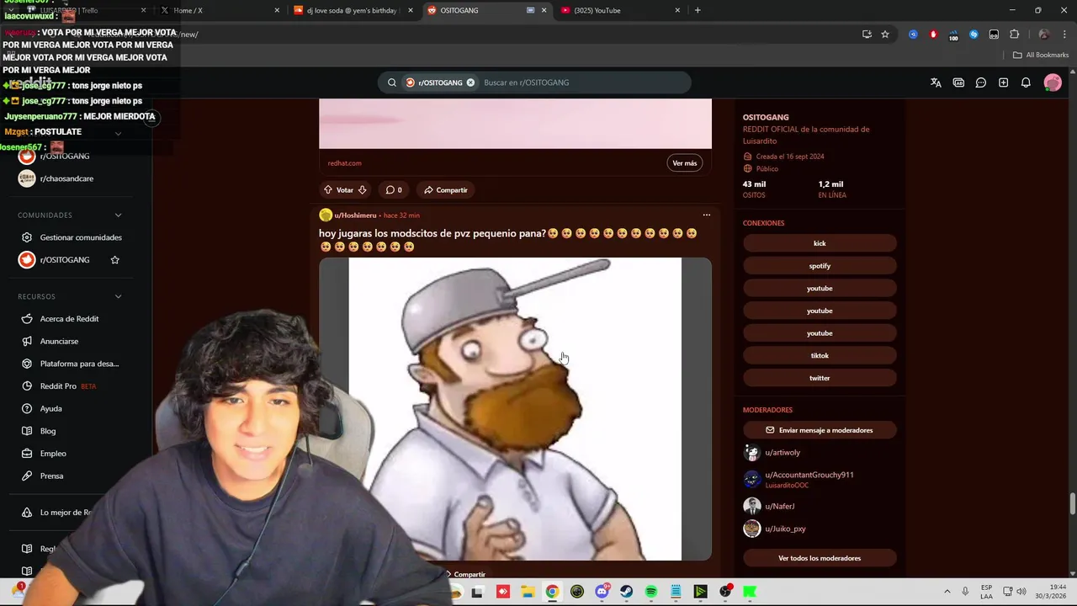Screen dimensions: 1077x606
Task: Open the Hoshimeru post options menu
Action: pos(707,215)
